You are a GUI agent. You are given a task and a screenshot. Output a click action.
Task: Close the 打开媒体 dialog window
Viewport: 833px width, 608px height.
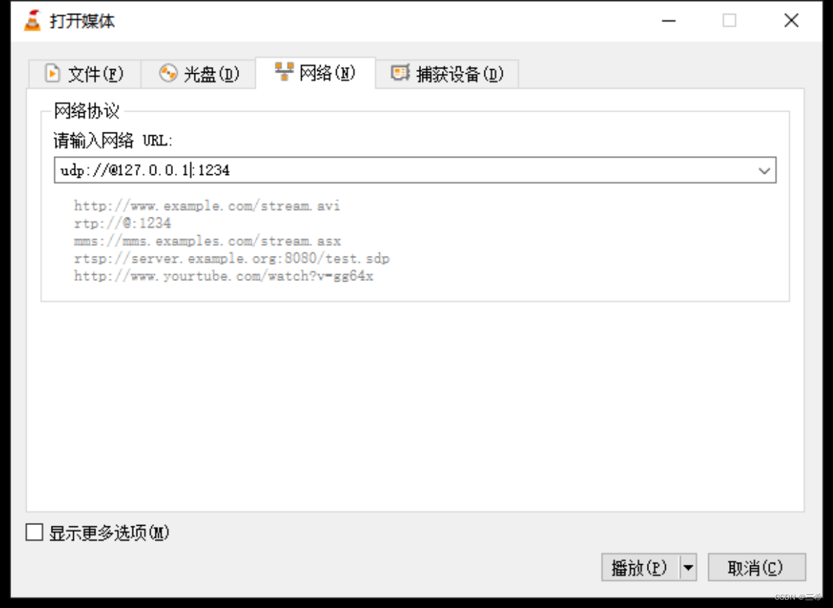pos(791,21)
